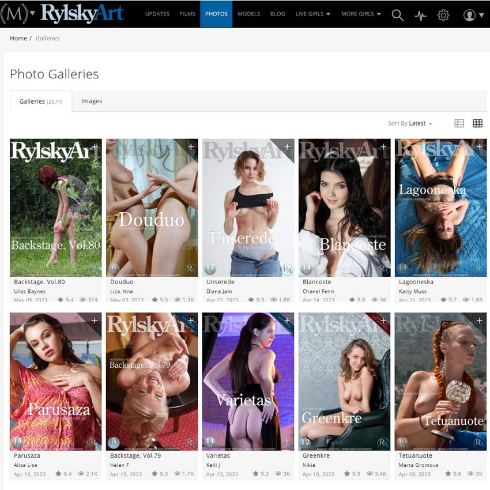
Task: Open the search magnifier icon
Action: point(398,14)
